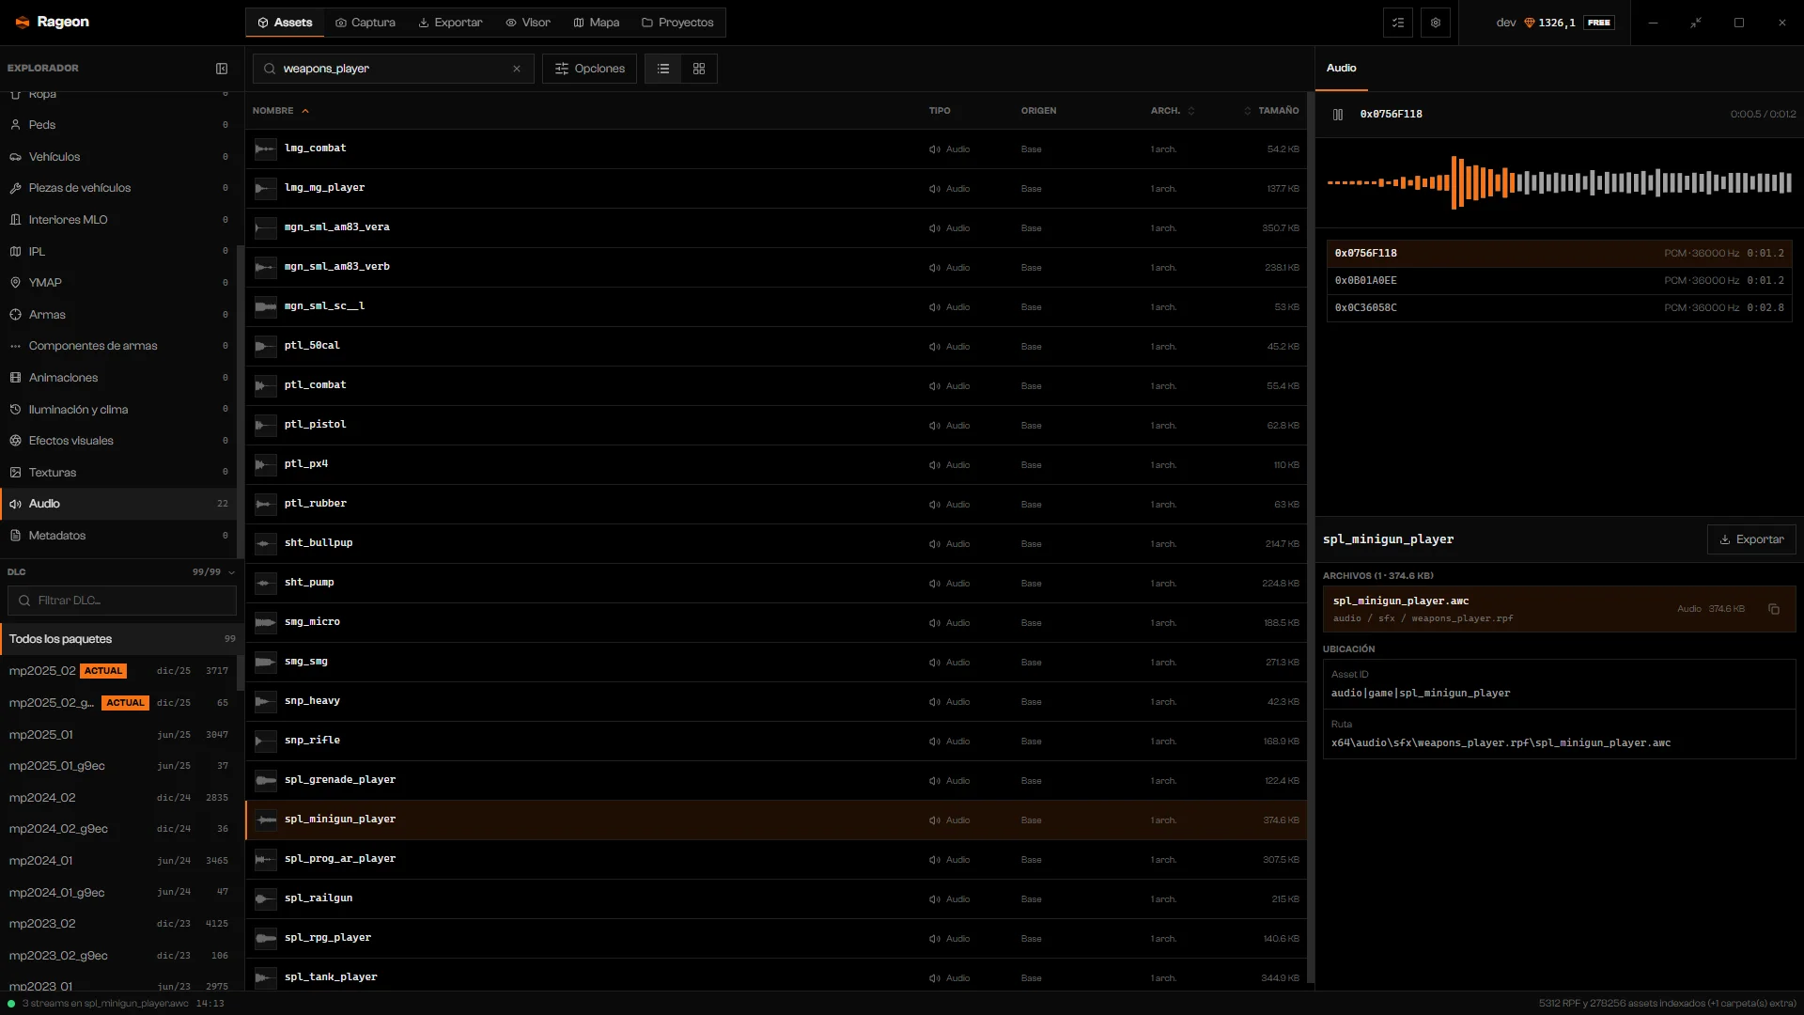Image resolution: width=1804 pixels, height=1015 pixels.
Task: Export spl_minigun_player with Exportar button
Action: click(x=1751, y=539)
